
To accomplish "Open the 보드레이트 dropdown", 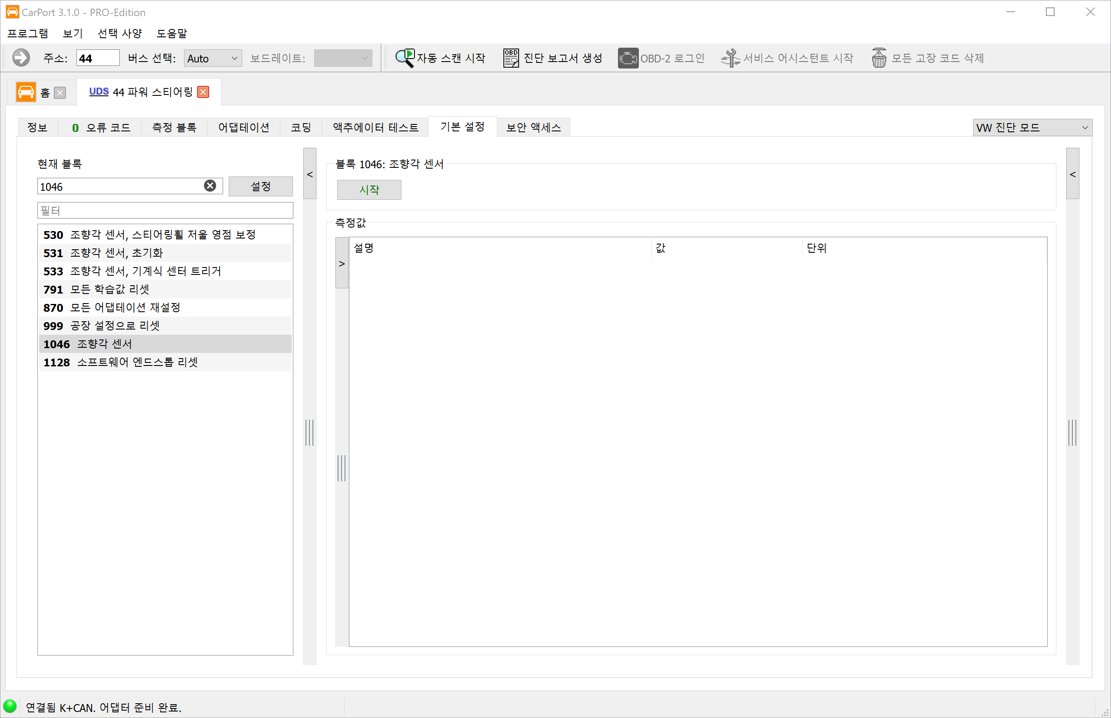I will tap(343, 58).
